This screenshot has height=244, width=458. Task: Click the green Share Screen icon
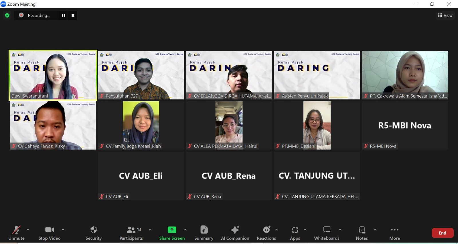pos(172,230)
